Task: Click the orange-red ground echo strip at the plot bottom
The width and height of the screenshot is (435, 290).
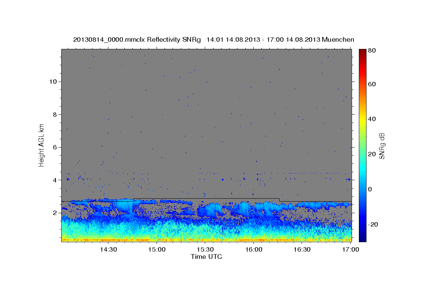Action: pyautogui.click(x=207, y=240)
